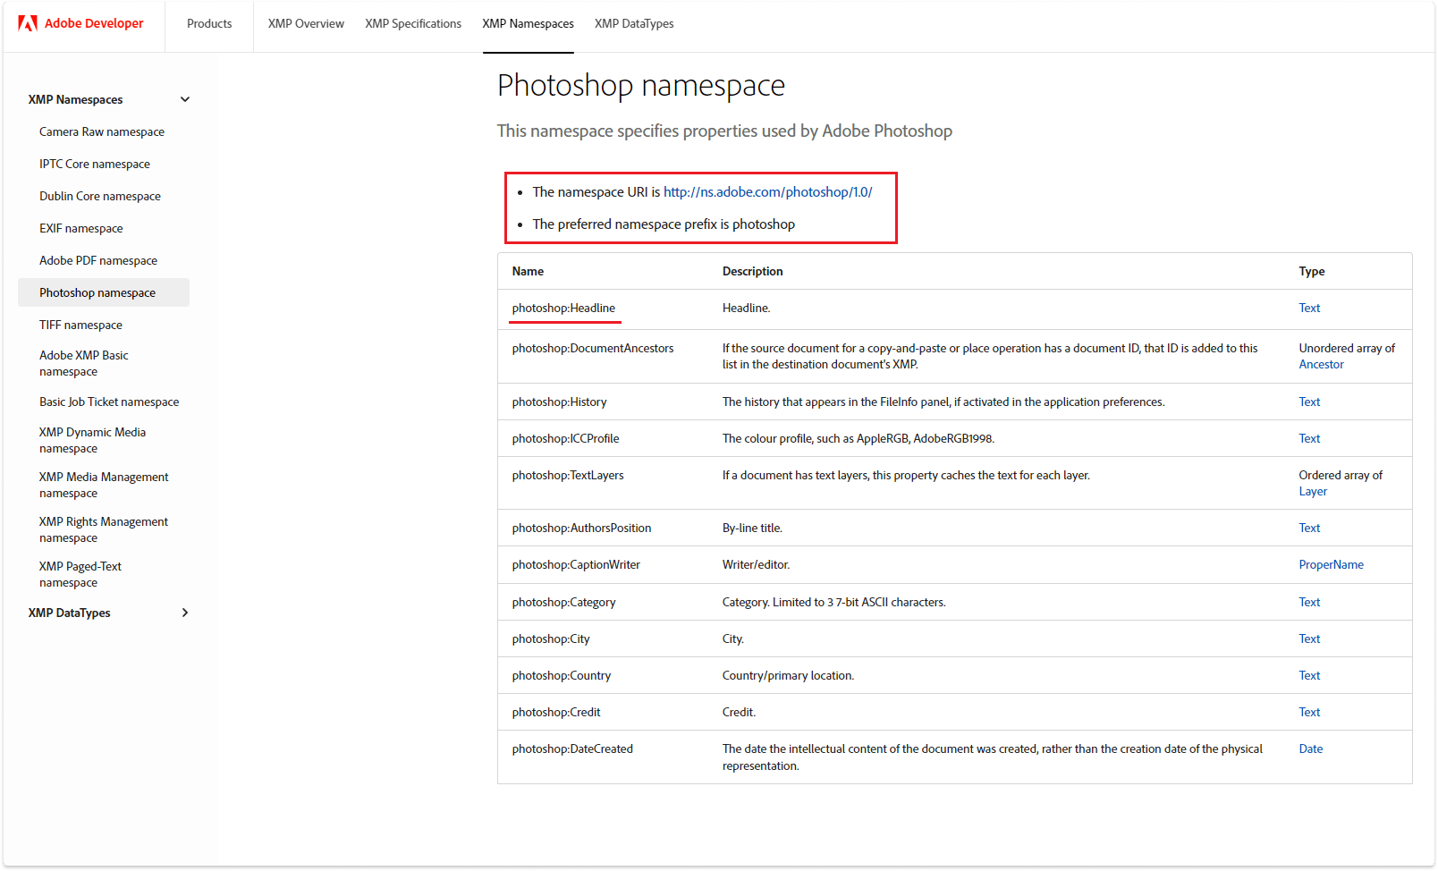
Task: Click the ProperName type link
Action: [1331, 564]
